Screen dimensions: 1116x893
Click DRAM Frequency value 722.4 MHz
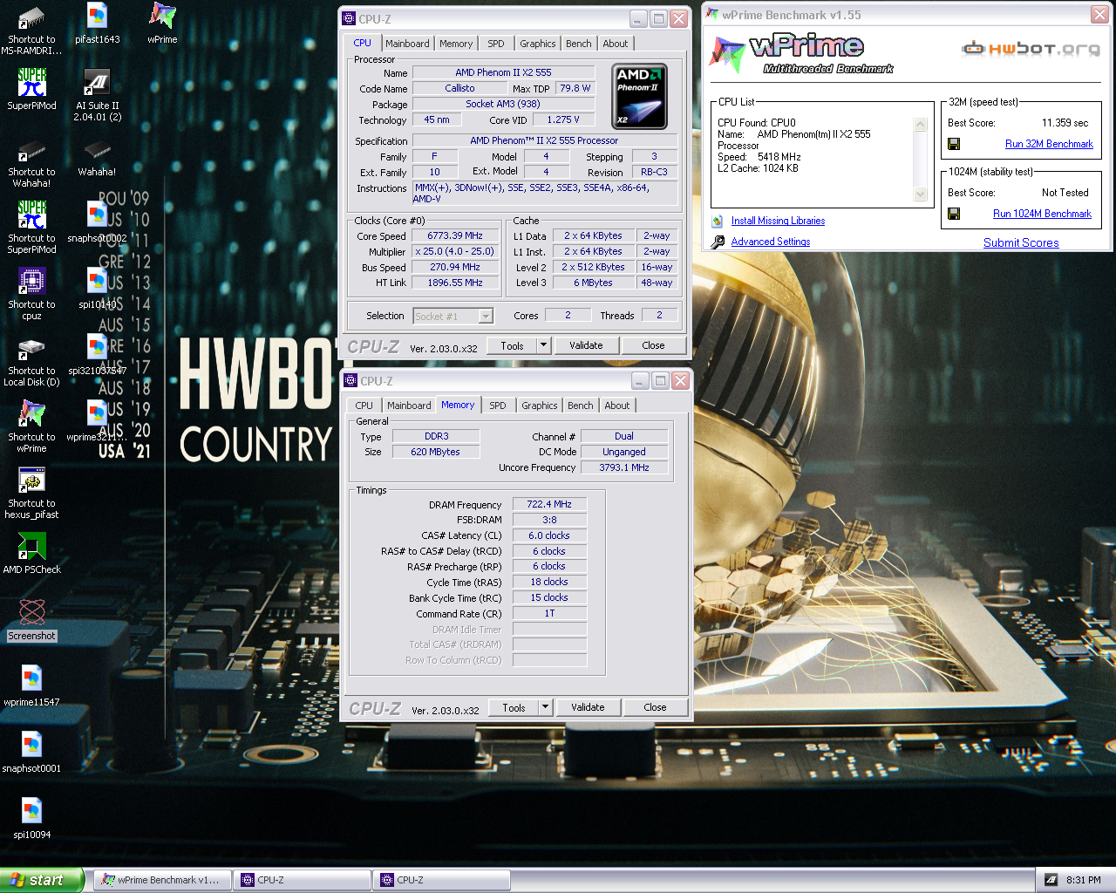coord(549,505)
